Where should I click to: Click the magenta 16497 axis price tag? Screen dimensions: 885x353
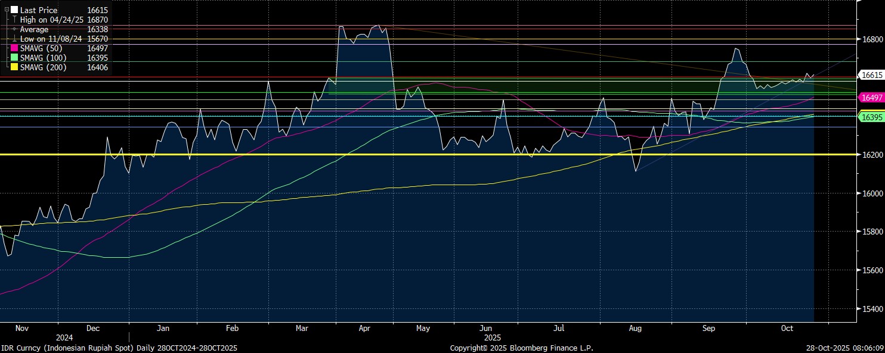point(871,97)
